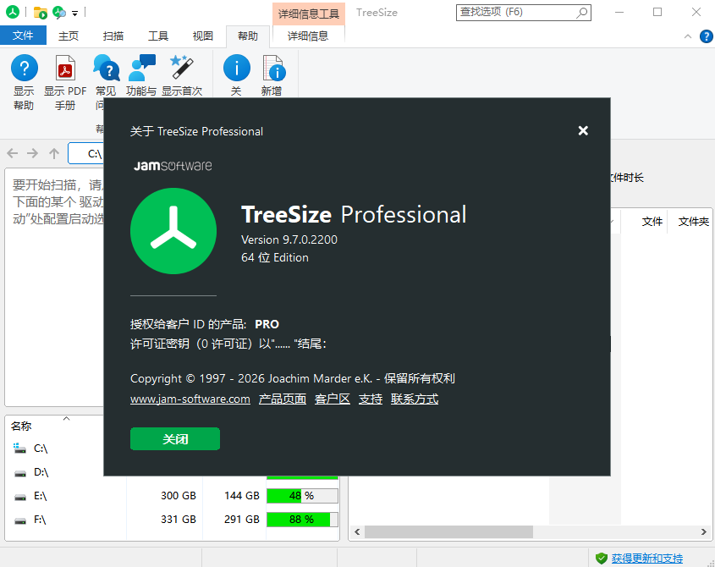Close About dialog with X icon
Image resolution: width=715 pixels, height=567 pixels.
click(583, 131)
